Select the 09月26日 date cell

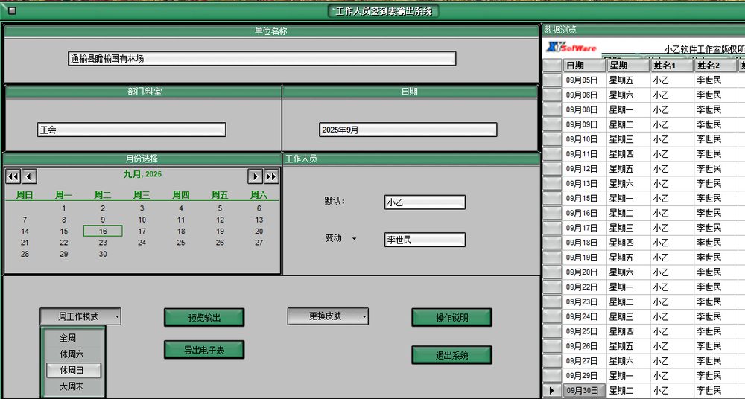click(x=584, y=346)
